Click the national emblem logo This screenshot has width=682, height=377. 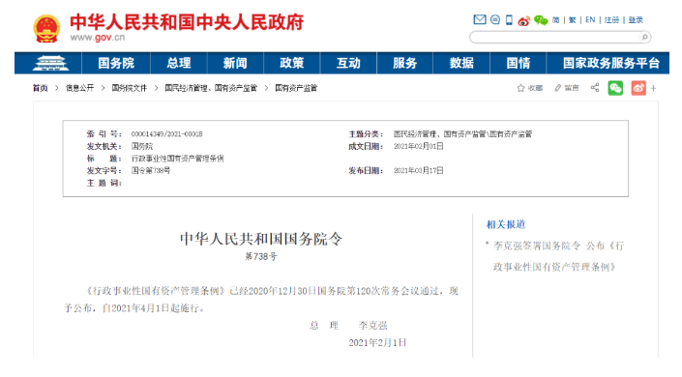(x=46, y=28)
